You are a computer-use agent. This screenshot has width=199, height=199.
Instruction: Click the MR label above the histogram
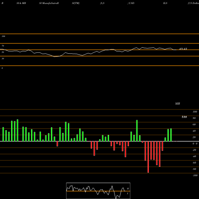(178, 103)
